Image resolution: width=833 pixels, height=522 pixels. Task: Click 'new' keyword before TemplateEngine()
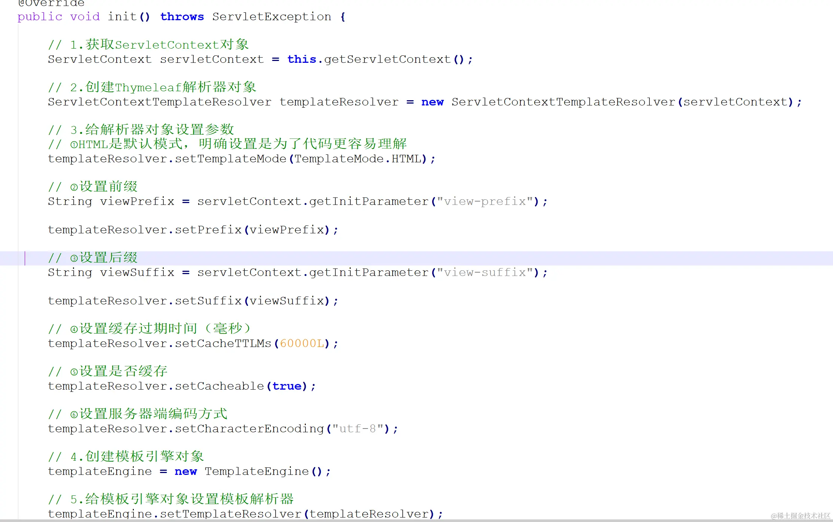point(185,472)
